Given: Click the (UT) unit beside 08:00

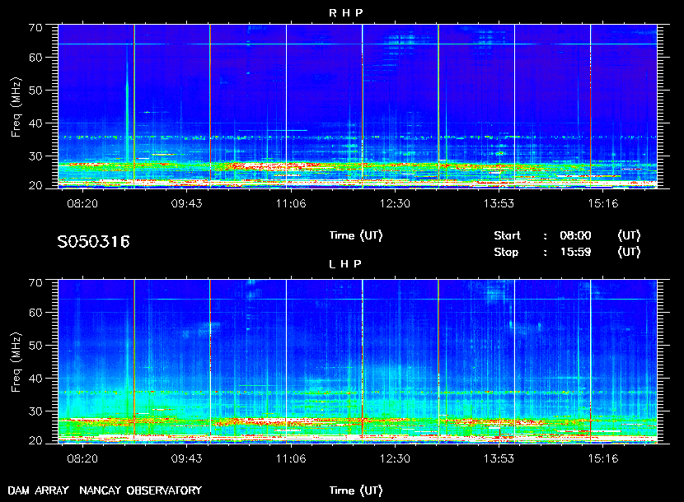Looking at the screenshot, I should [x=629, y=235].
